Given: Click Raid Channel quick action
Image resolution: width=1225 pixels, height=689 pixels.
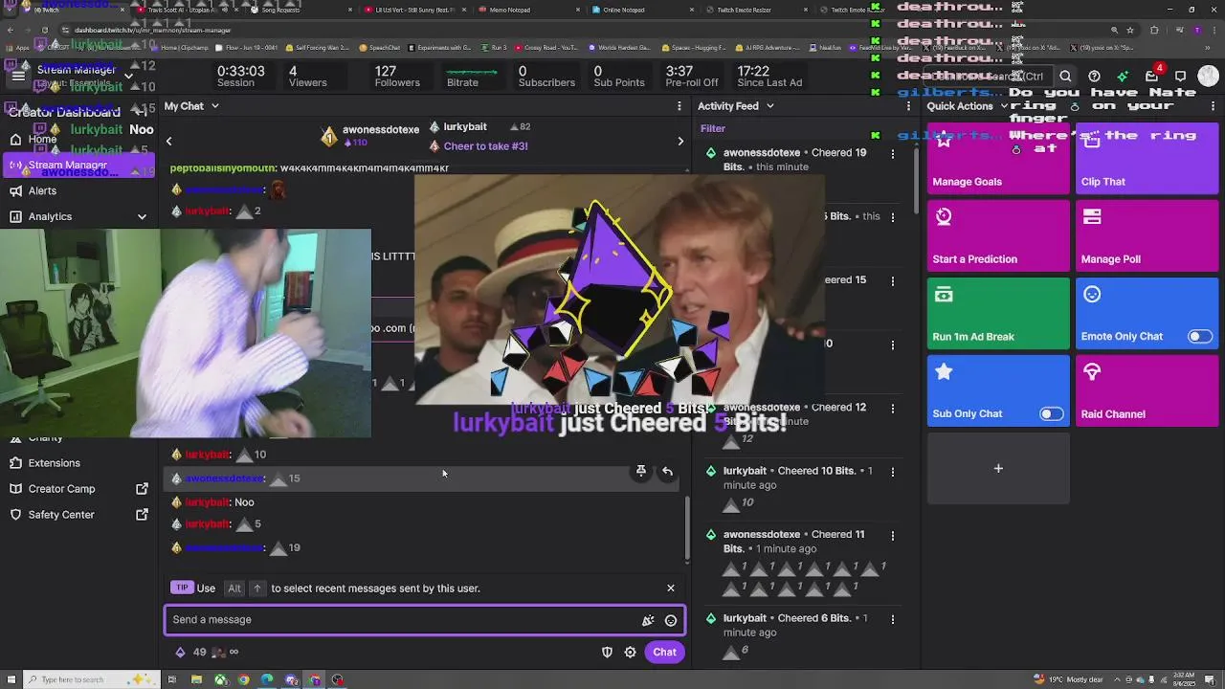Looking at the screenshot, I should [x=1147, y=390].
